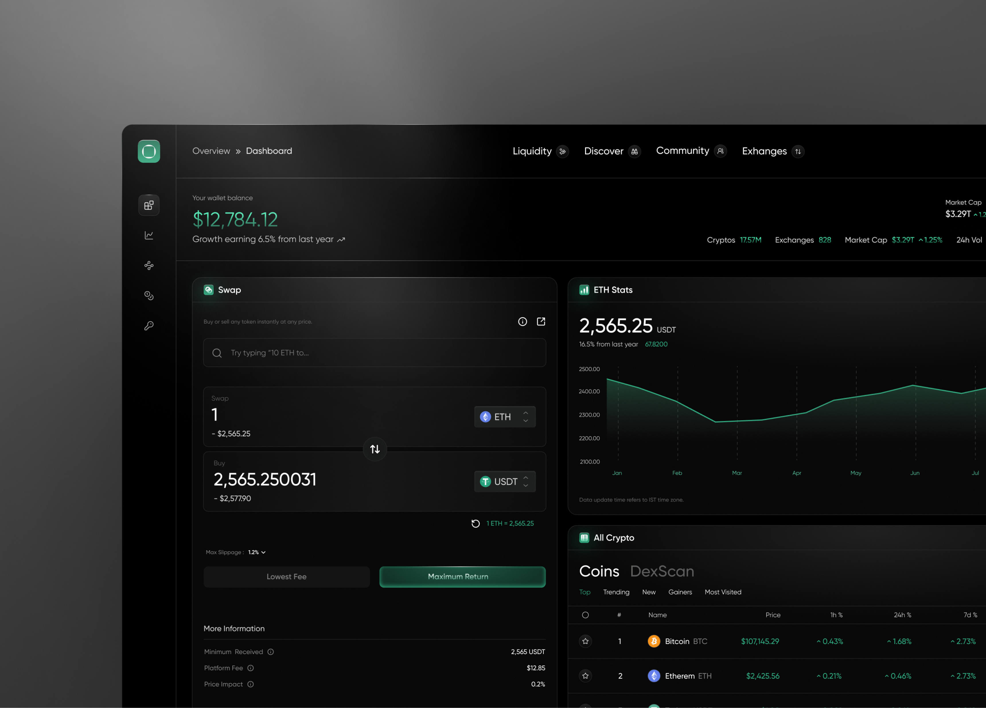Open the line chart analytics sidebar icon

tap(149, 235)
